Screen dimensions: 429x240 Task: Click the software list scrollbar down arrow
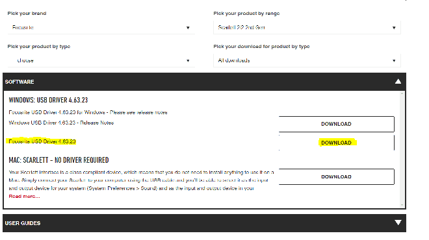tap(402, 205)
